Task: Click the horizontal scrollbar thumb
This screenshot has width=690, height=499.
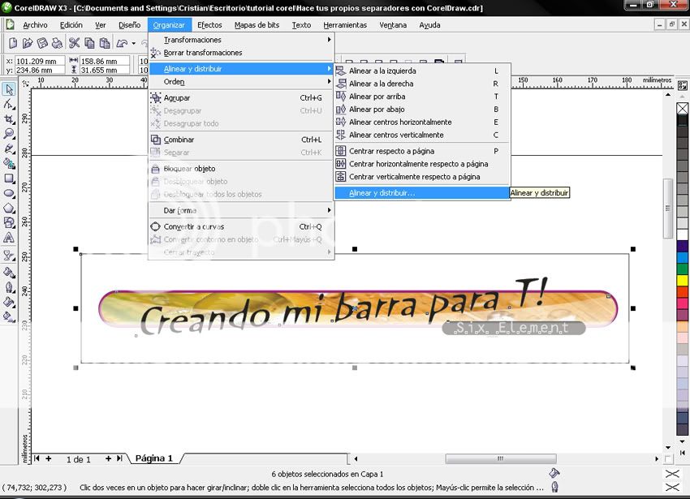Action: [501, 458]
